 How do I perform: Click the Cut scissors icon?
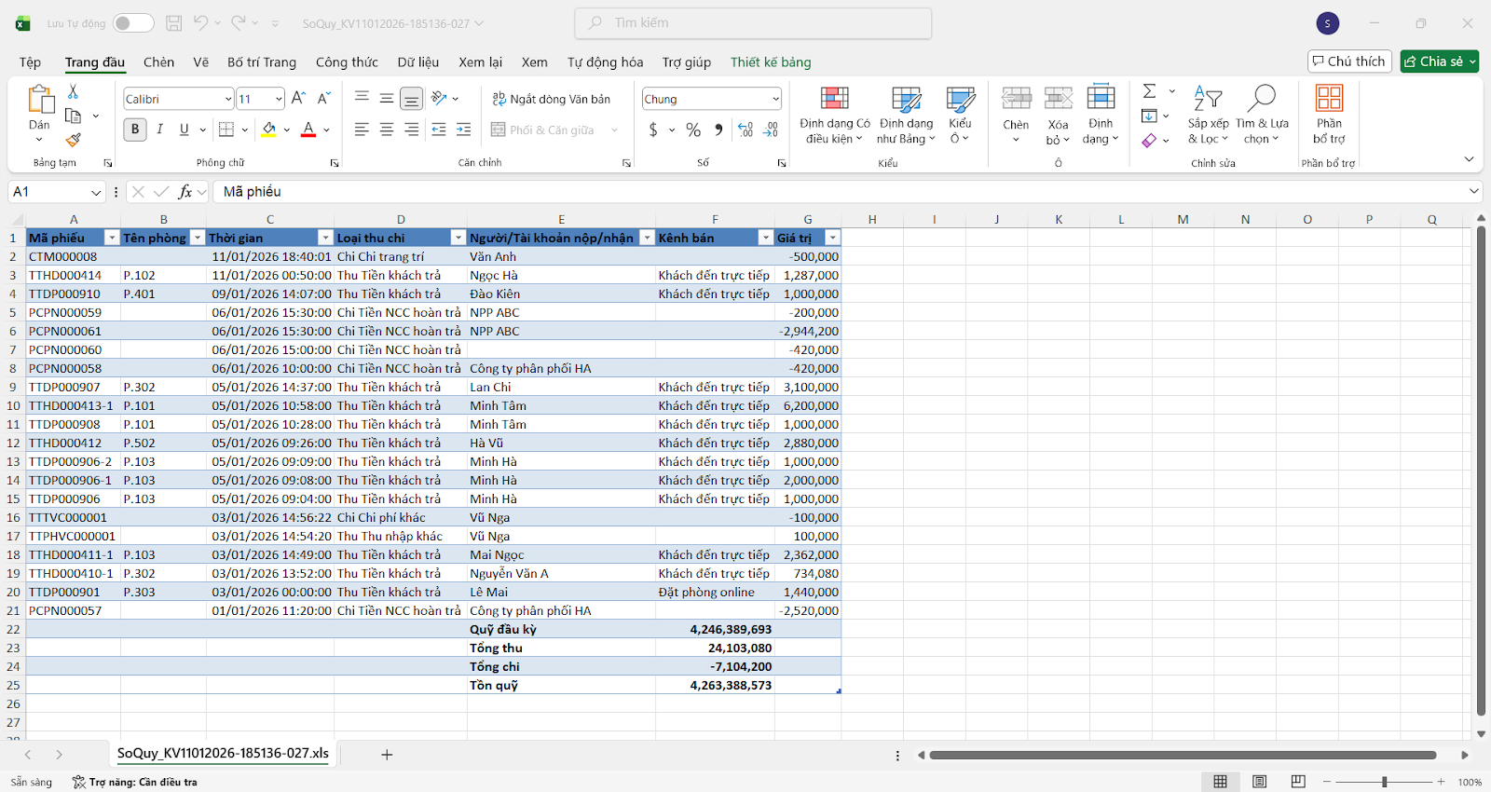tap(73, 91)
